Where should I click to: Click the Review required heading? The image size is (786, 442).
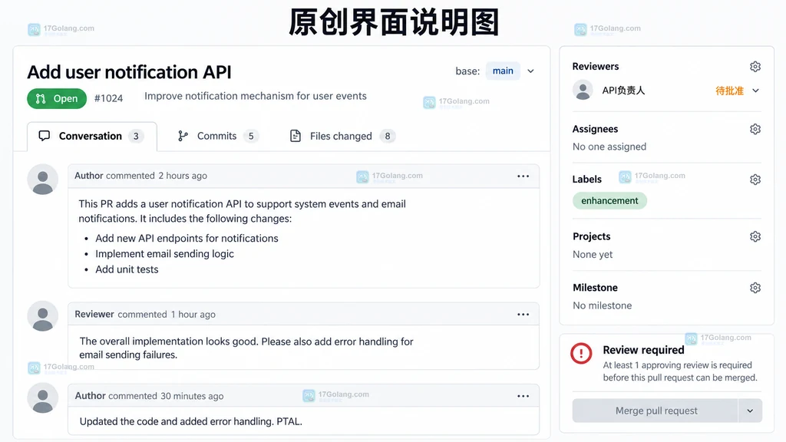pyautogui.click(x=643, y=350)
